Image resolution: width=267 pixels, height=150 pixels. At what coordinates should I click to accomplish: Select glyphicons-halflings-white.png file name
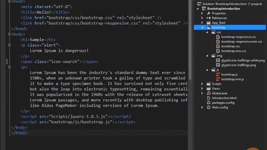tap(243, 60)
